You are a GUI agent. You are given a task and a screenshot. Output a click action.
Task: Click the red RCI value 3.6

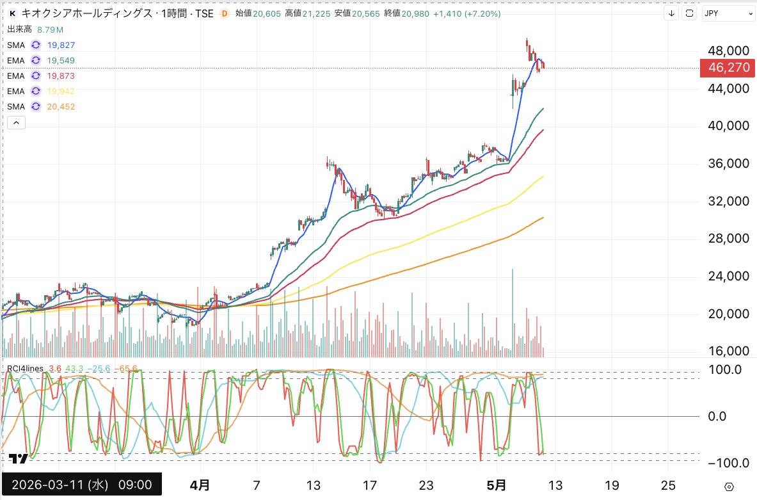coord(55,369)
